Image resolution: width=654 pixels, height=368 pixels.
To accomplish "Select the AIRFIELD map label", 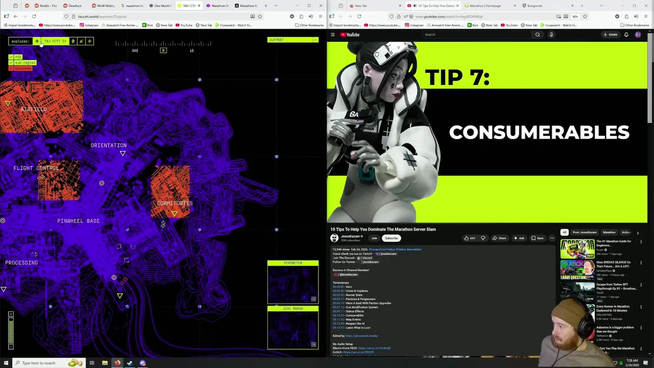I will 33,109.
